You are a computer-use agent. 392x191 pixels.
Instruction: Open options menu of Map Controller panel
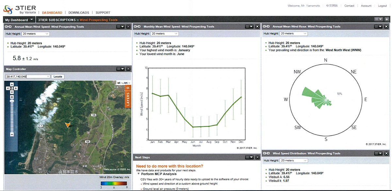[121, 69]
